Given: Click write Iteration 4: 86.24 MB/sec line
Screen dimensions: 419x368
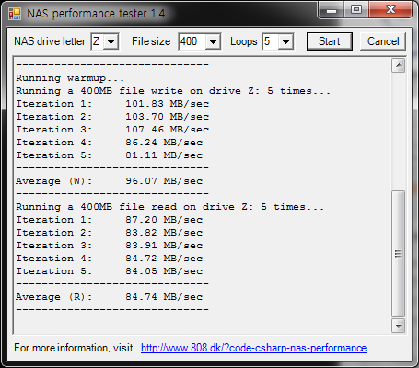Looking at the screenshot, I should coord(110,143).
